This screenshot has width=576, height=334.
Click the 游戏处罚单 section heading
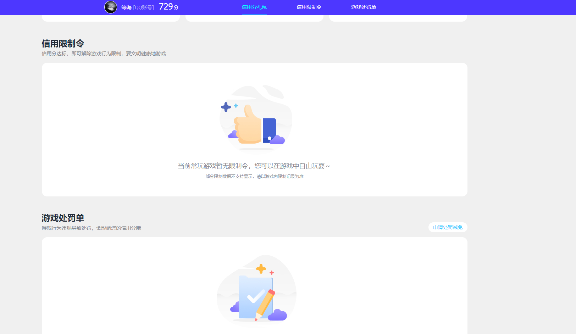[x=63, y=218]
